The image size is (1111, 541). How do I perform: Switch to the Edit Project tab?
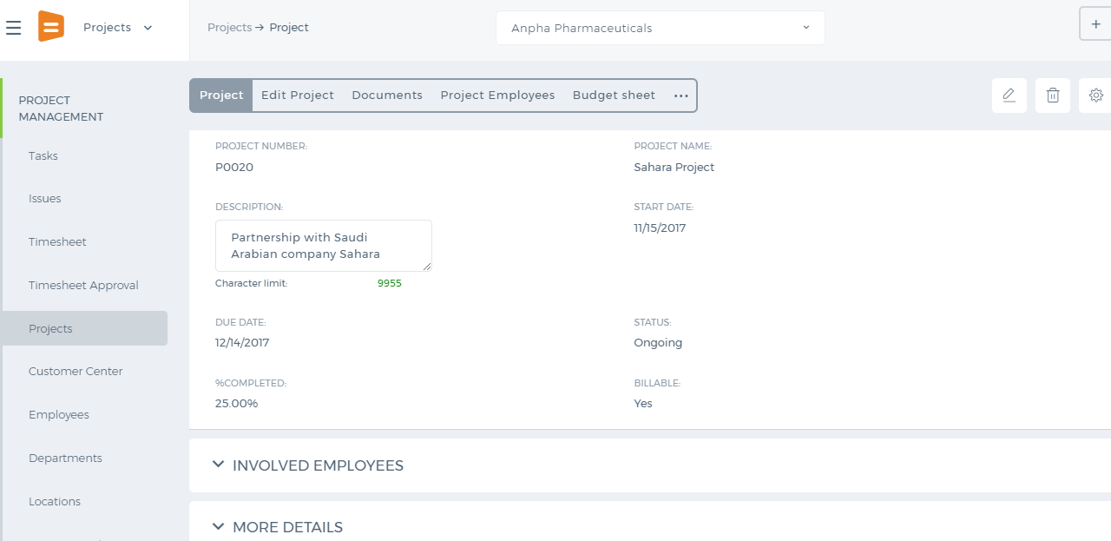click(298, 96)
